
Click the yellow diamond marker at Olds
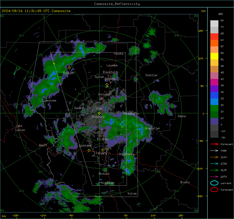click(x=99, y=114)
